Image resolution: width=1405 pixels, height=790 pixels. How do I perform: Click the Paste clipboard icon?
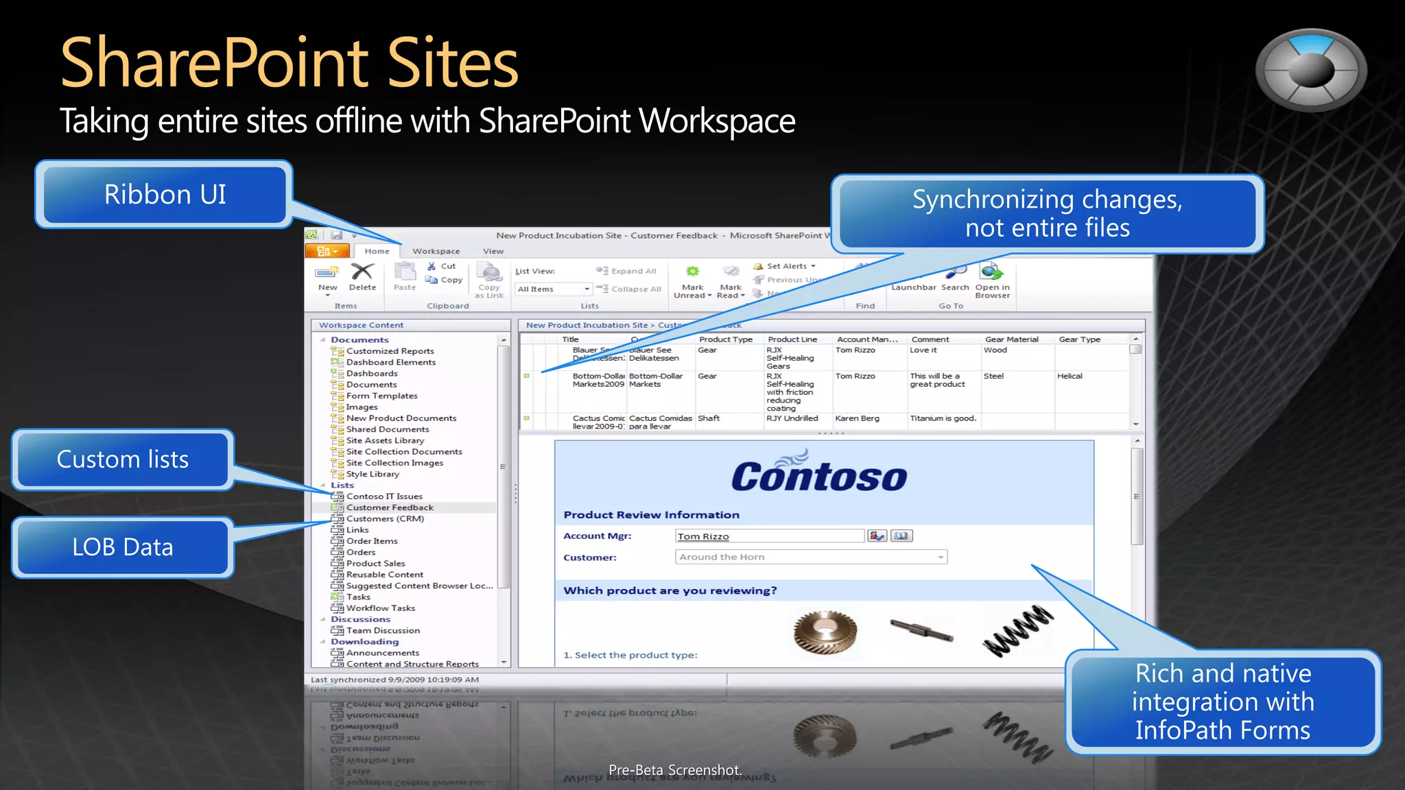pyautogui.click(x=405, y=272)
